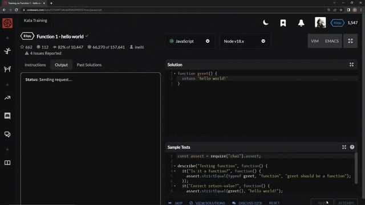The width and height of the screenshot is (365, 205).
Task: Open notifications bell icon
Action: 301,23
